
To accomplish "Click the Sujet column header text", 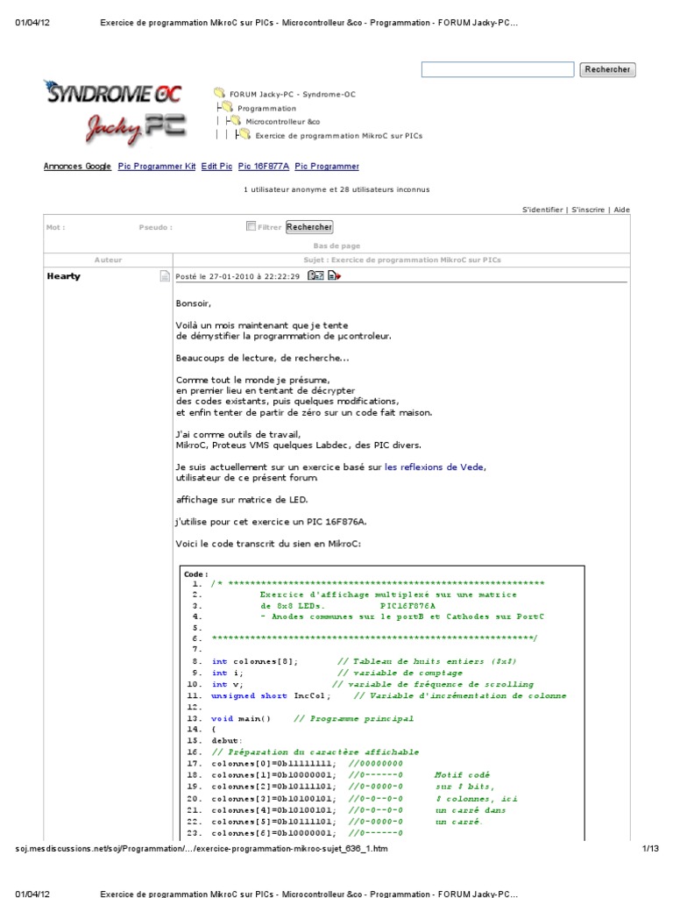I will click(401, 260).
